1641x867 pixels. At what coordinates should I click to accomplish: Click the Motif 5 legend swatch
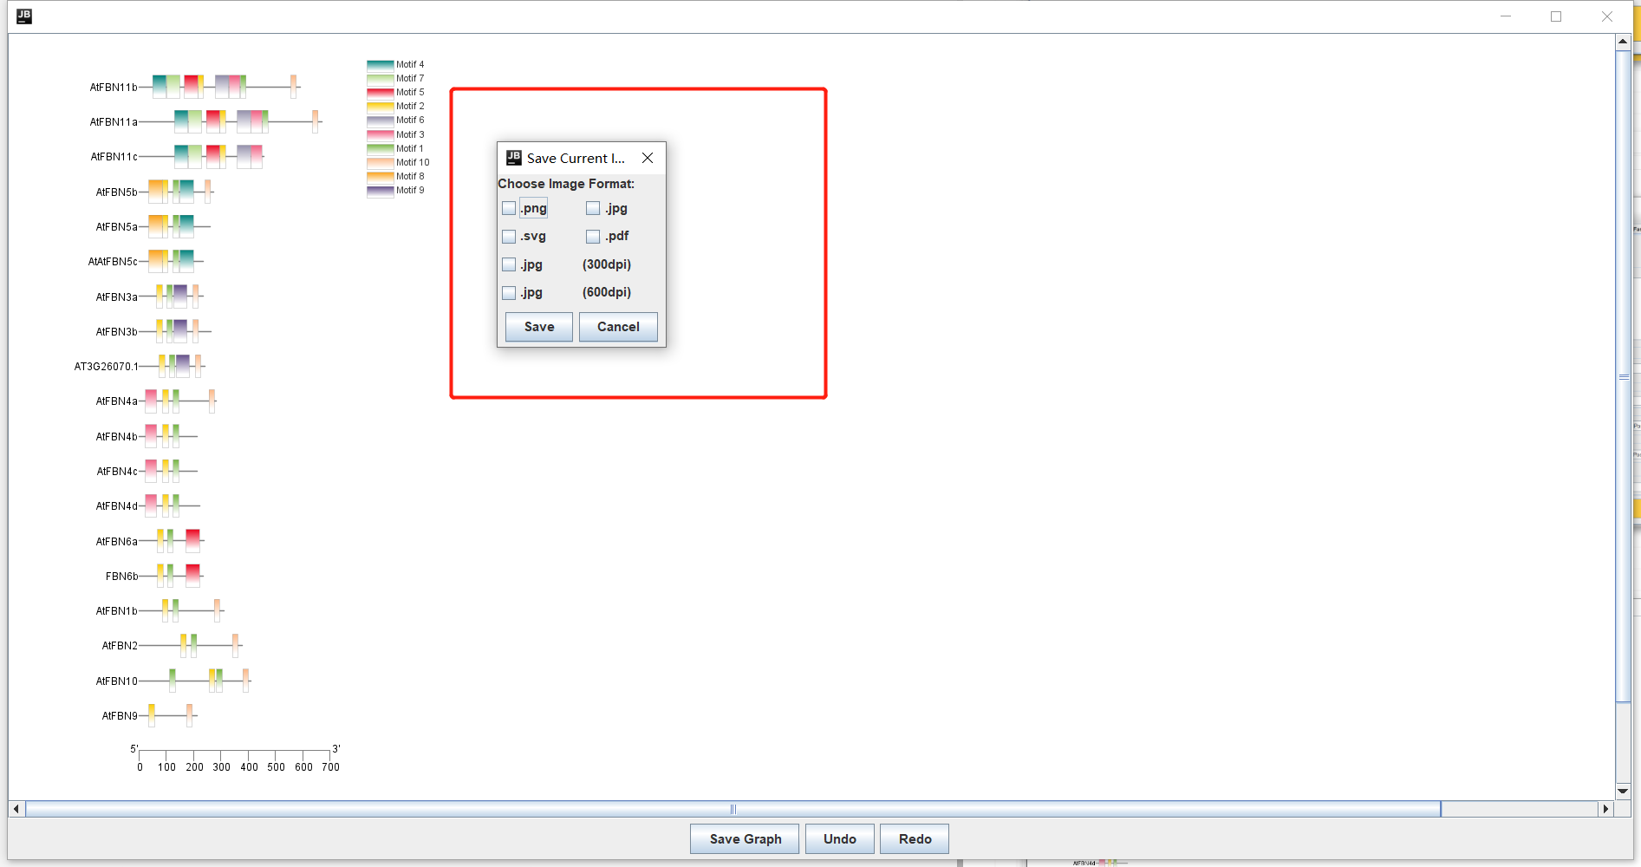point(381,93)
